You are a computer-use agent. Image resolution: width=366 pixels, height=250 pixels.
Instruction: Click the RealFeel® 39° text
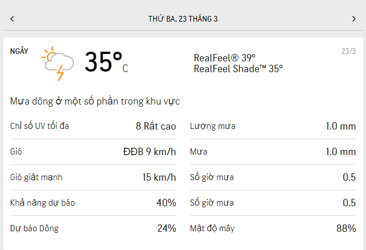click(x=224, y=57)
